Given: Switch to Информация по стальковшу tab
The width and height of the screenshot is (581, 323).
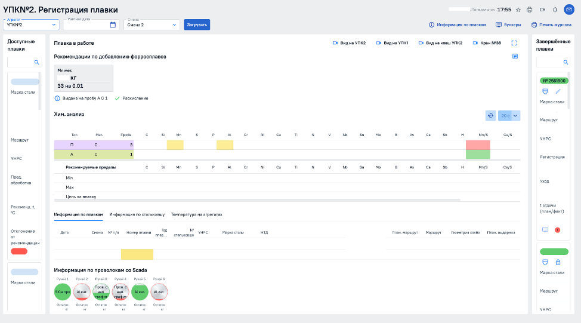Looking at the screenshot, I should [137, 214].
